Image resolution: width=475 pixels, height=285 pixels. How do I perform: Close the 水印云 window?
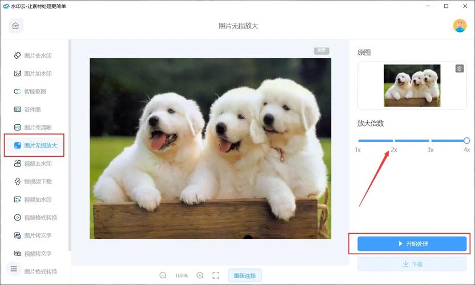[x=465, y=6]
